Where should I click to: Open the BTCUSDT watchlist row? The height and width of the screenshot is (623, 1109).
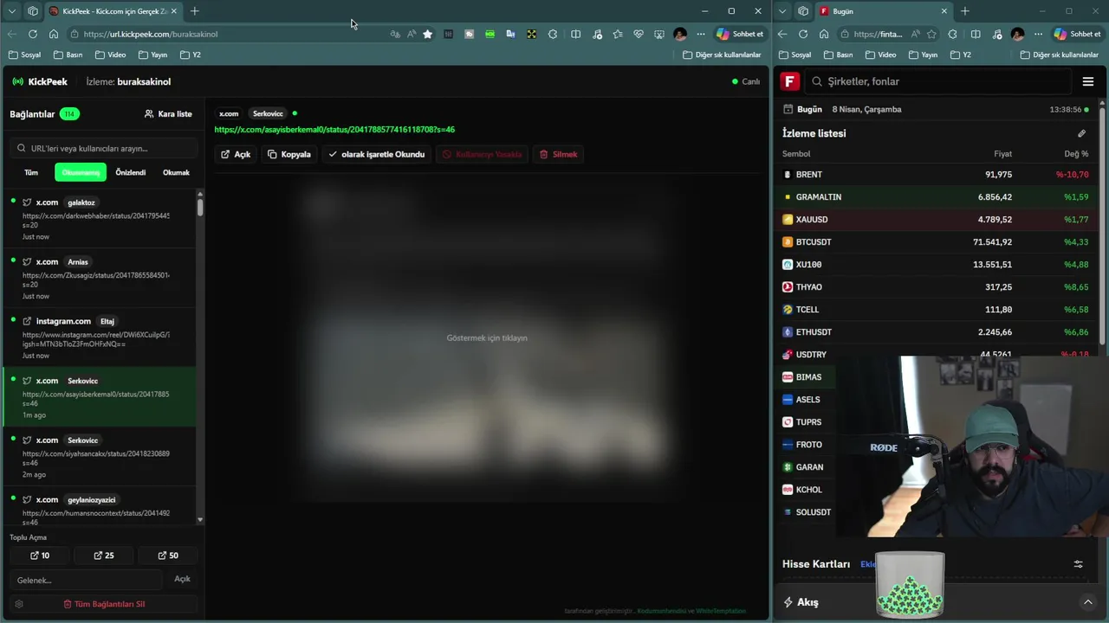point(936,241)
